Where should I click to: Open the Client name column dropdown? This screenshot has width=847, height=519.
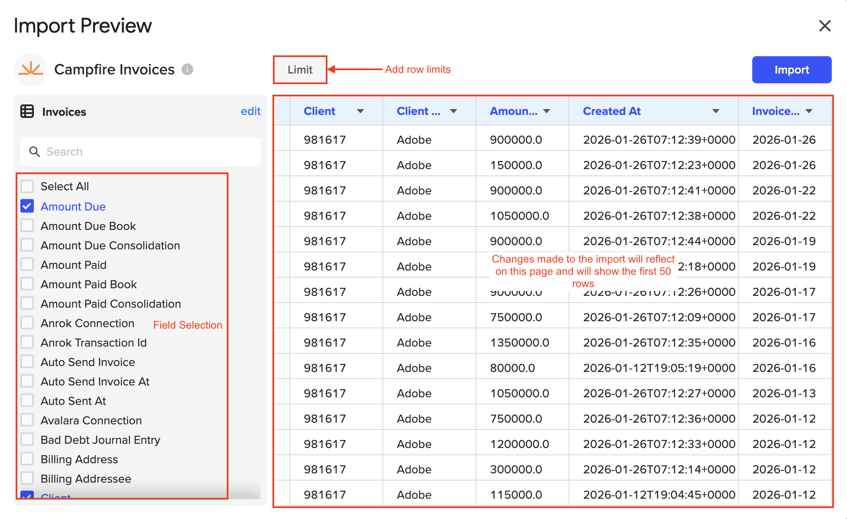(x=453, y=111)
